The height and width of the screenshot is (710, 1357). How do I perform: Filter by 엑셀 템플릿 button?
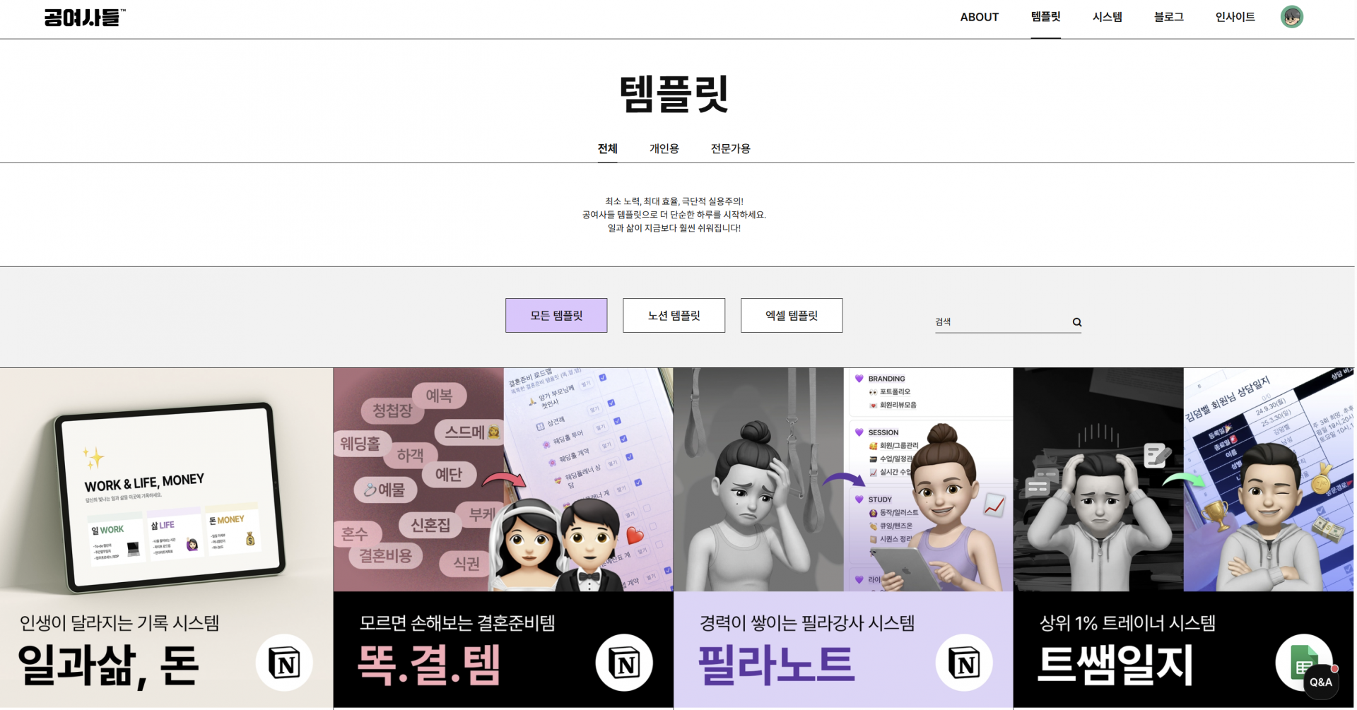[x=792, y=315]
